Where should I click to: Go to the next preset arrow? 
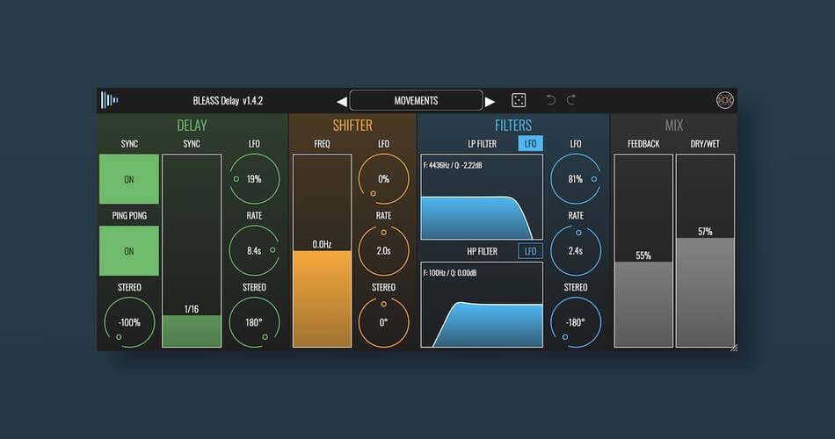[490, 101]
